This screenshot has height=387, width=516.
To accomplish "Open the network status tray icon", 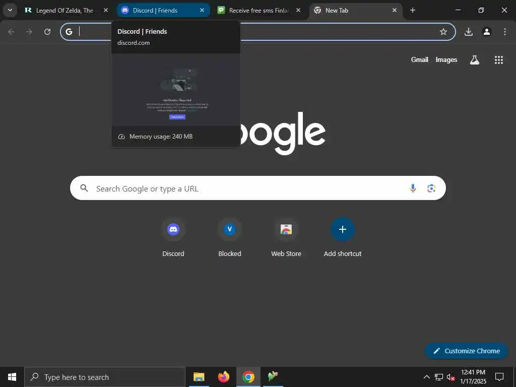I will tap(439, 377).
